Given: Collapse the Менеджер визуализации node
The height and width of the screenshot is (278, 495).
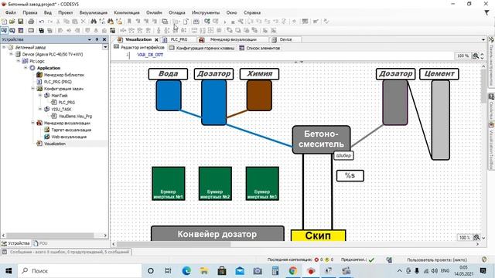Looking at the screenshot, I should [32, 123].
